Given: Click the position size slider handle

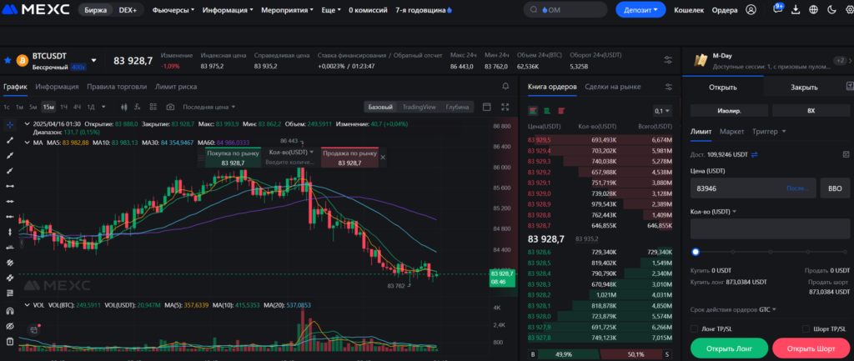Looking at the screenshot, I should click(x=696, y=252).
